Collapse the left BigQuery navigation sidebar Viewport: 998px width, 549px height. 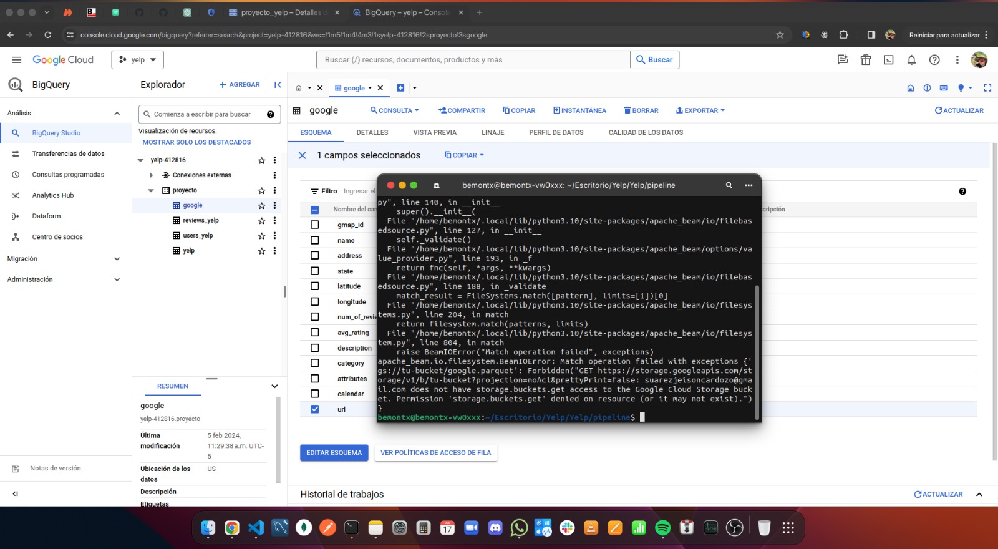click(x=16, y=493)
